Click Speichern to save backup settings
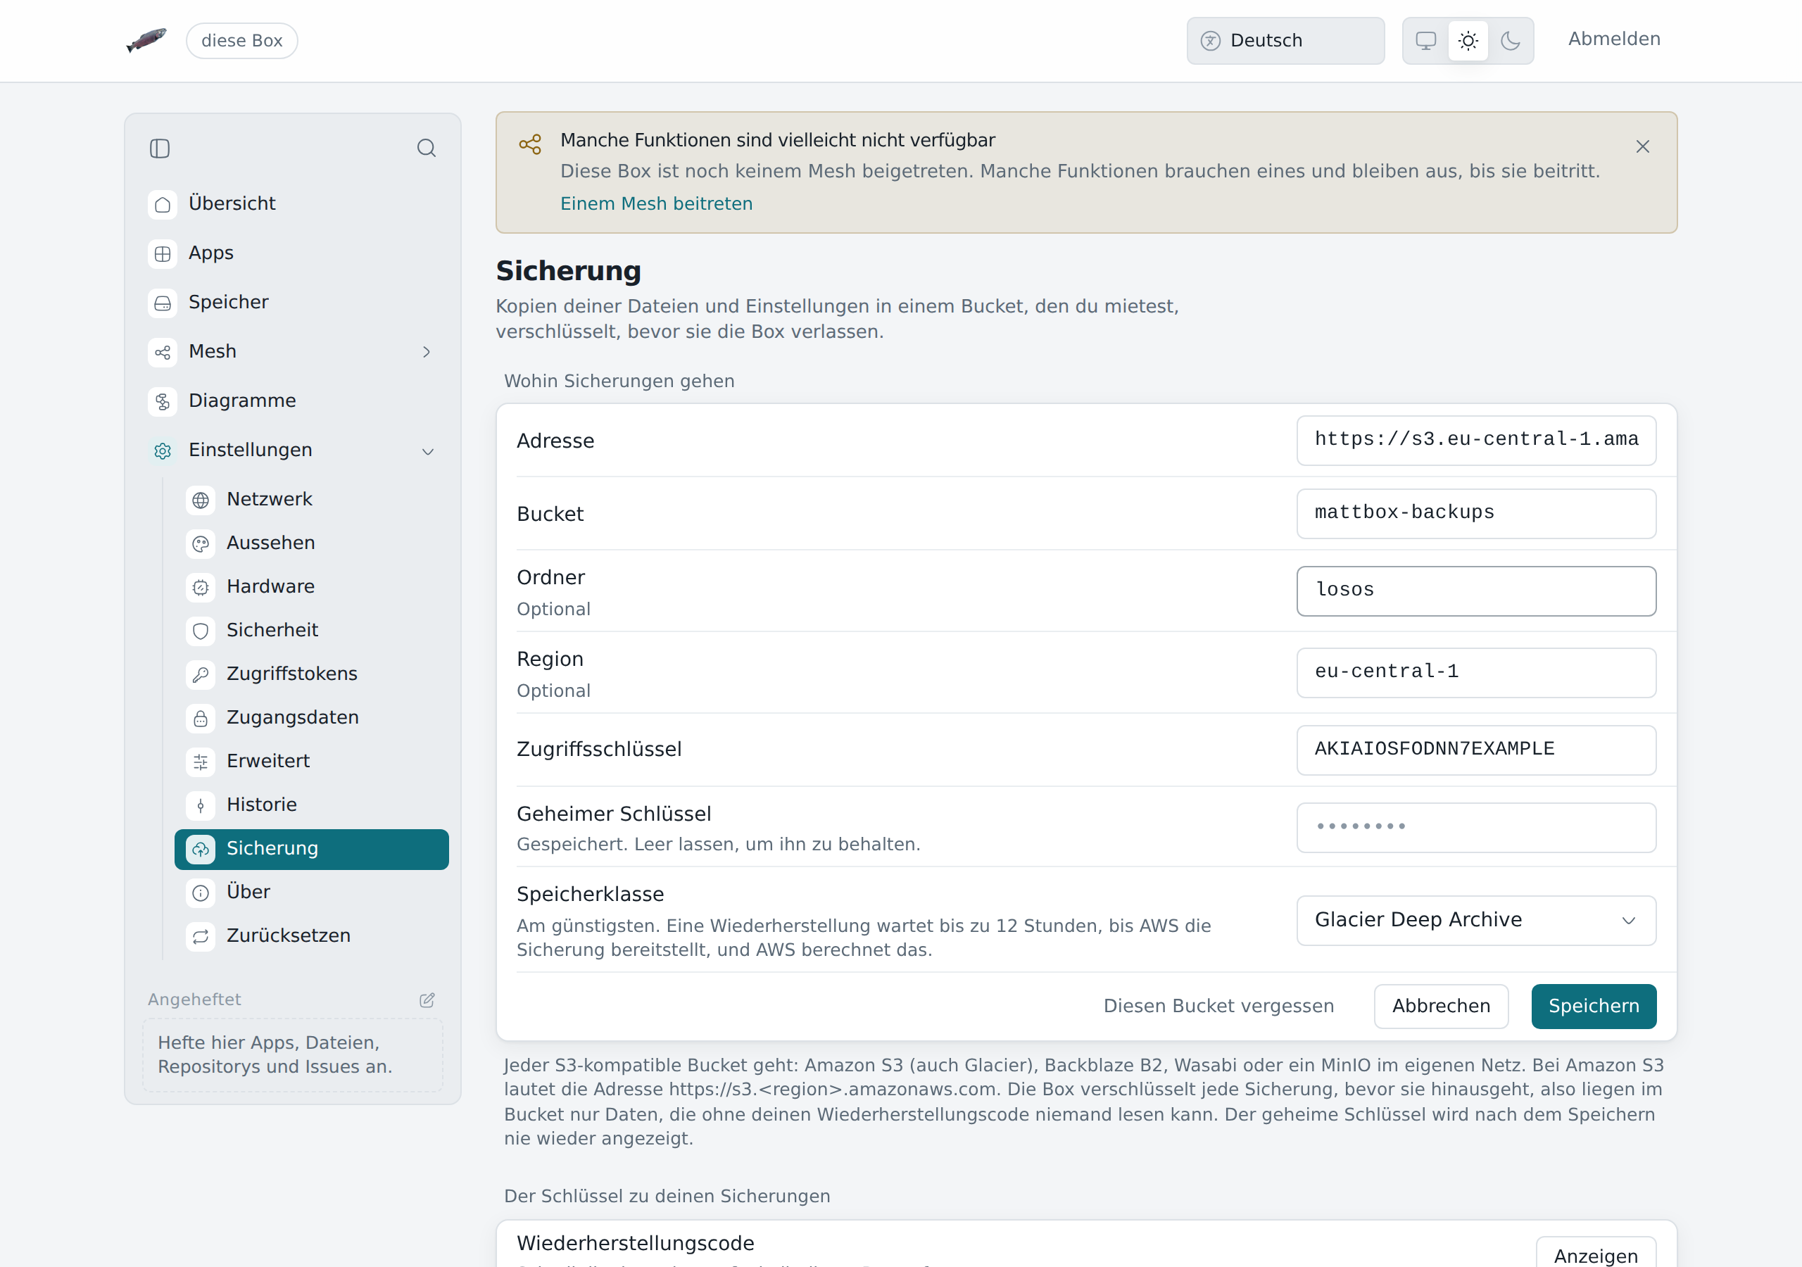Image resolution: width=1802 pixels, height=1267 pixels. click(1594, 1006)
